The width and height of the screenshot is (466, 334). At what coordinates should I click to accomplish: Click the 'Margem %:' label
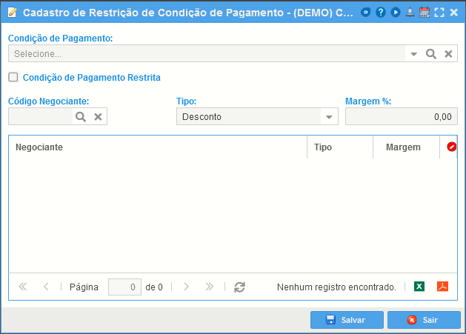click(368, 101)
